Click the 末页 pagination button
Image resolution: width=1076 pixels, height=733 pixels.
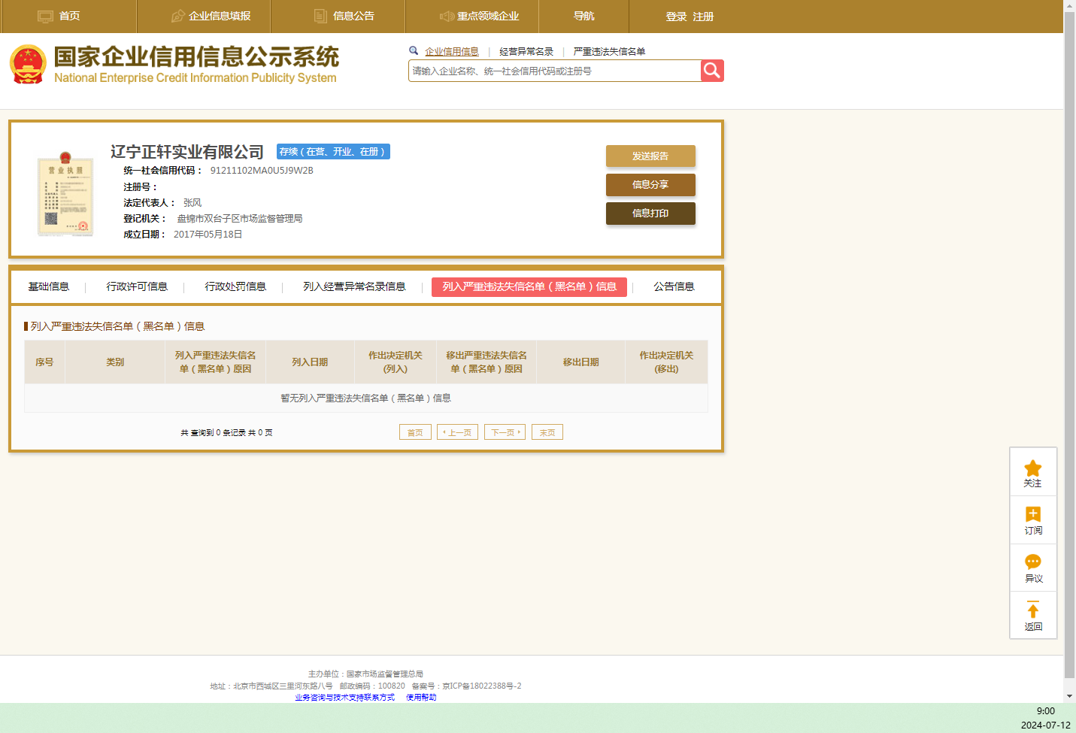coord(547,432)
